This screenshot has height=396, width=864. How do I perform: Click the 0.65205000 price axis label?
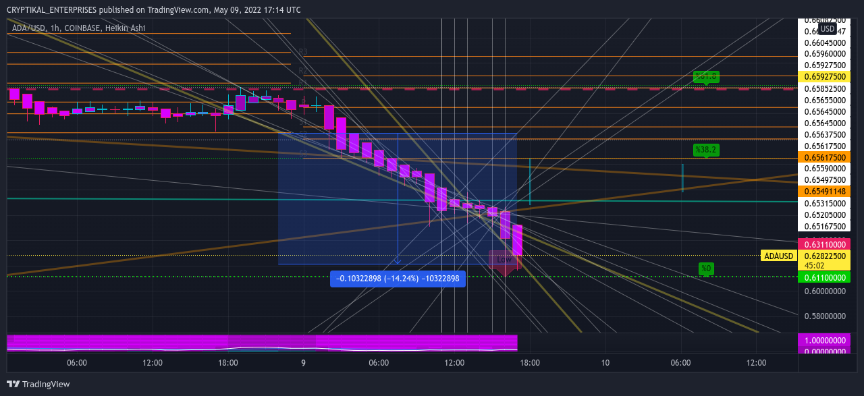(825, 215)
